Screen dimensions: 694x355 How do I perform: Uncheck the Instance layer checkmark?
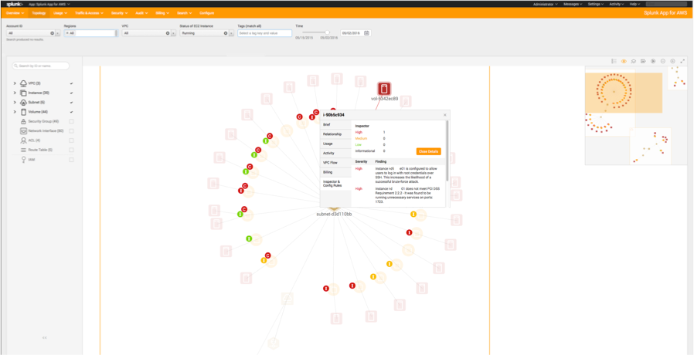71,93
